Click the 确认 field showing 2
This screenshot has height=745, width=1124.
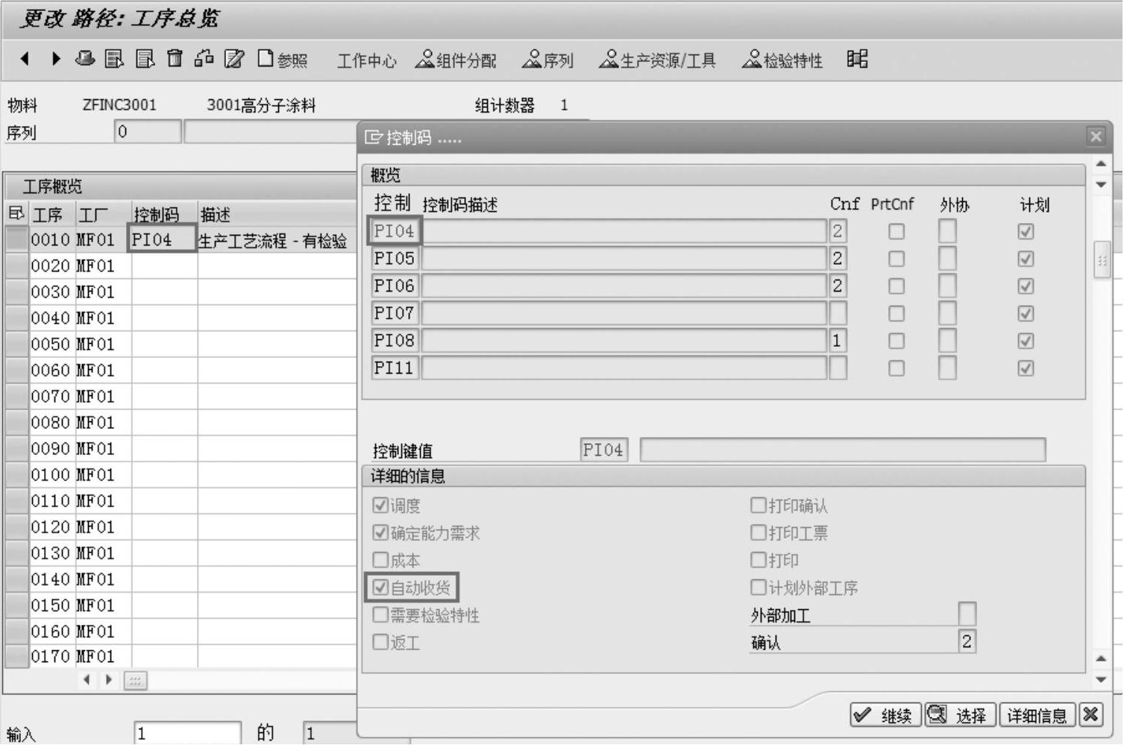pyautogui.click(x=967, y=641)
